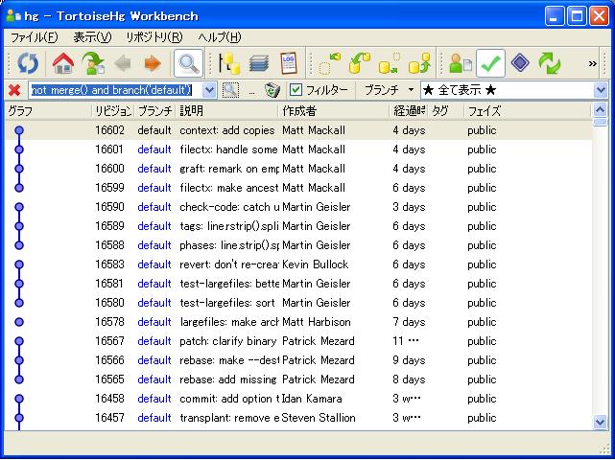615x460 pixels.
Task: Click the revset filter text field
Action: 116,90
